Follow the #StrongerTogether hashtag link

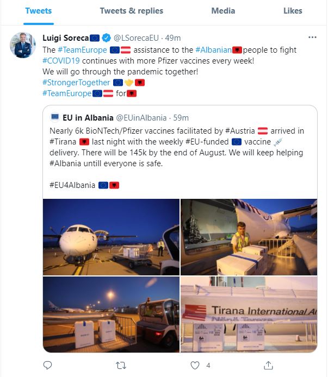pyautogui.click(x=76, y=82)
